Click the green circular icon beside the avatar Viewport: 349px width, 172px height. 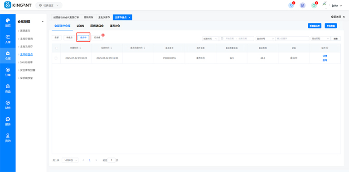pos(314,5)
